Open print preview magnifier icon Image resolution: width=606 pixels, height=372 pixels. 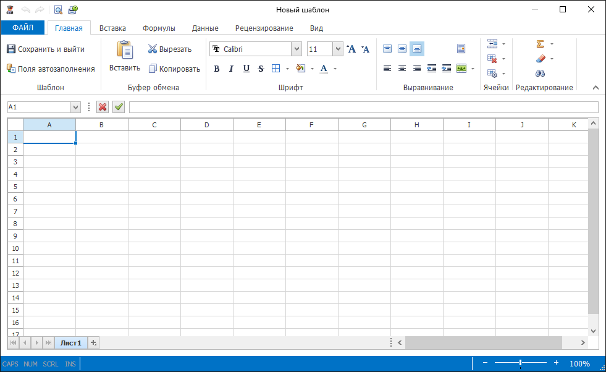[58, 10]
